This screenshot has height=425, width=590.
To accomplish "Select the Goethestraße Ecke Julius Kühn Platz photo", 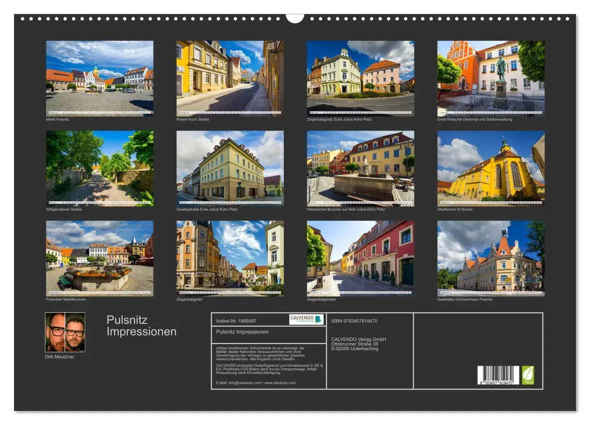I will (230, 169).
